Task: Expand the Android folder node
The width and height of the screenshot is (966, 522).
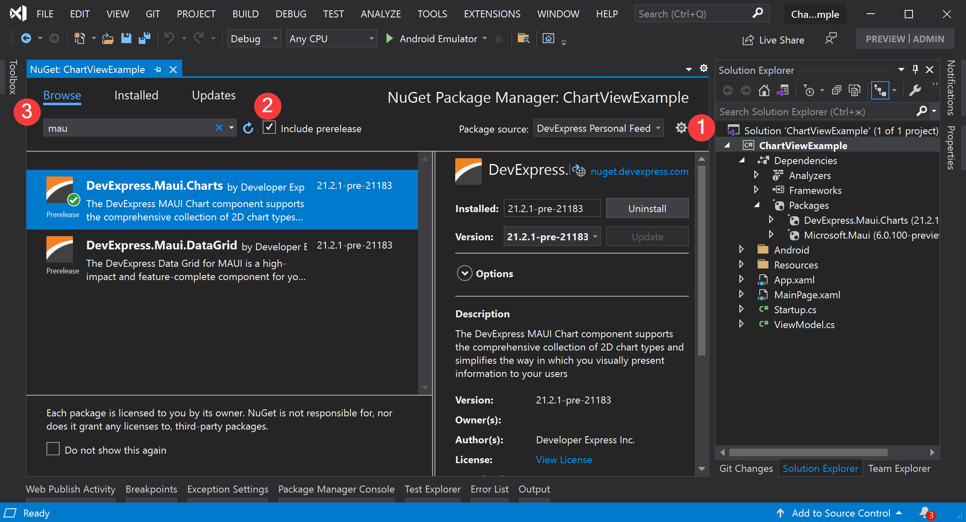Action: 741,250
